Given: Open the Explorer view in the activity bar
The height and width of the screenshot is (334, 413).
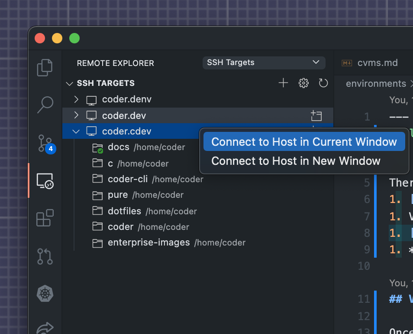Looking at the screenshot, I should tap(45, 67).
